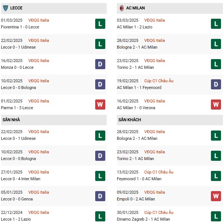Screen dimensions: 224x224
Task: Open VĐQG Italia link for 01/03/2025 match
Action: pyautogui.click(x=38, y=20)
